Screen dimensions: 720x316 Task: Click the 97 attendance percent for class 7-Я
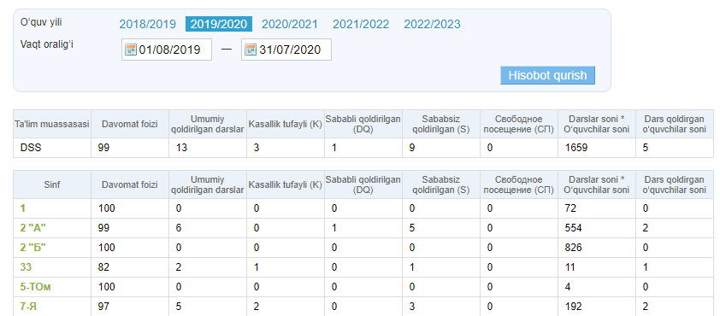tap(103, 307)
